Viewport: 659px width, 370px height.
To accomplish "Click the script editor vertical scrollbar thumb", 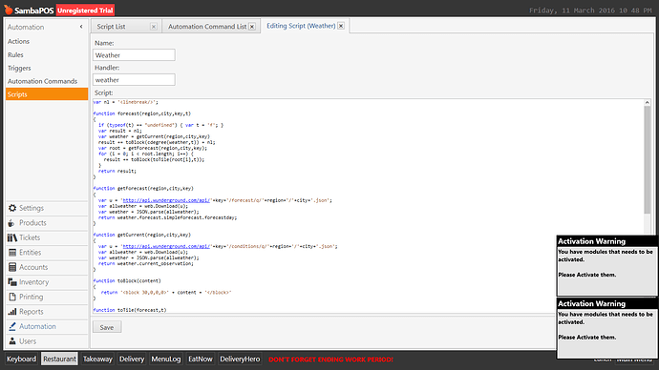I will (648, 159).
